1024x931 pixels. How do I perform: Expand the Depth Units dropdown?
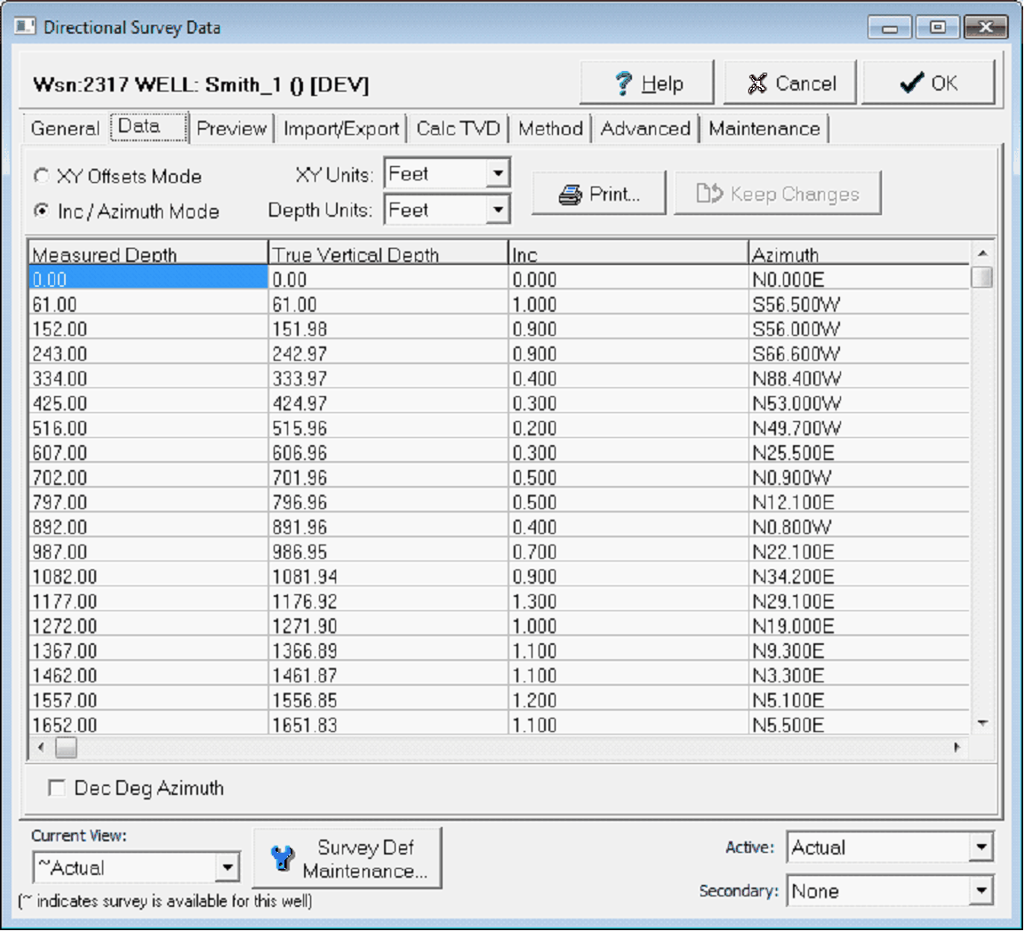coord(498,211)
